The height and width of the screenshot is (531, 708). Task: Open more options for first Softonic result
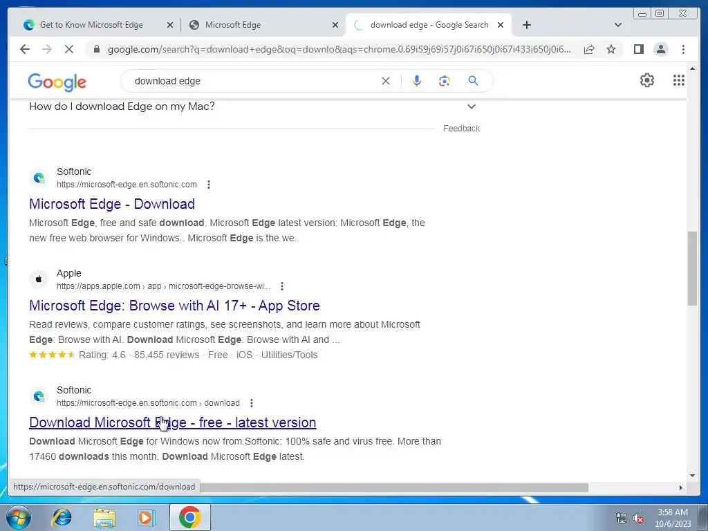tap(209, 184)
